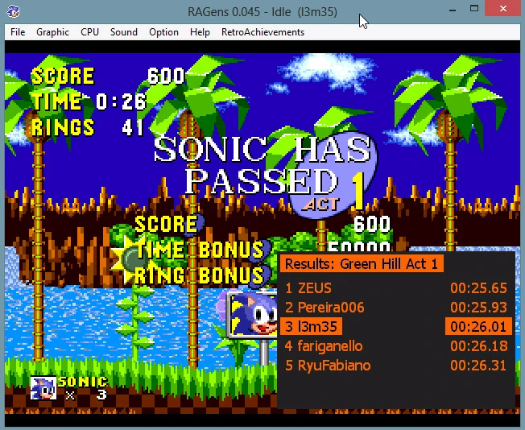Click the SONIC HAS PASSED banner text
525x430 pixels.
click(261, 164)
